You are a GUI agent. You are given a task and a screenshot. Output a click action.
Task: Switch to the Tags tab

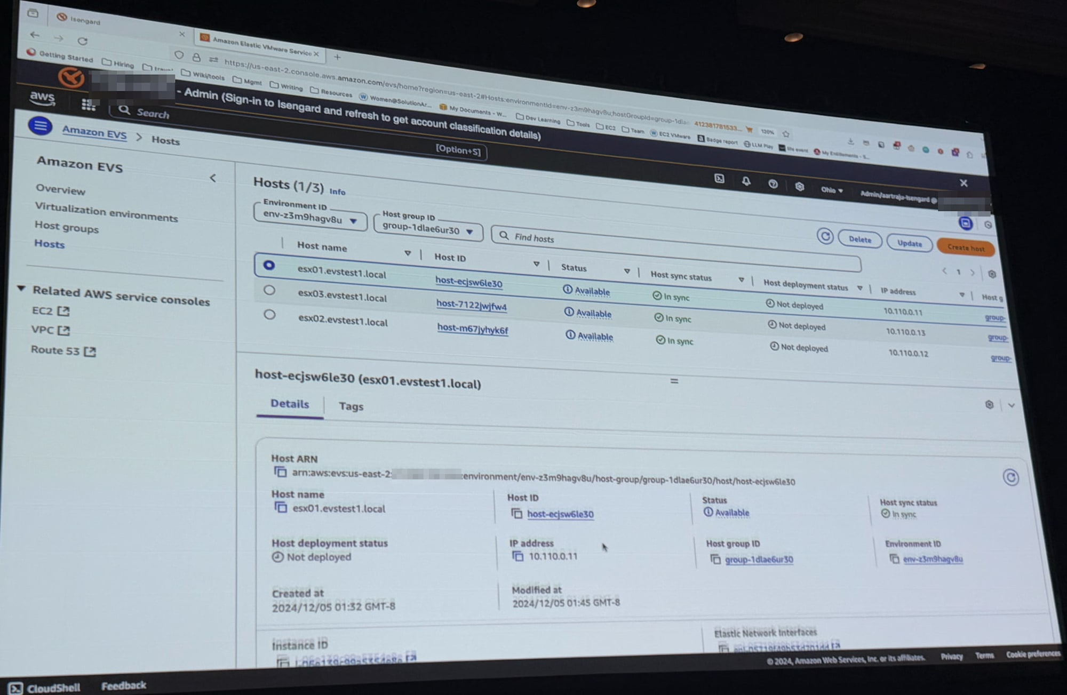pos(351,406)
